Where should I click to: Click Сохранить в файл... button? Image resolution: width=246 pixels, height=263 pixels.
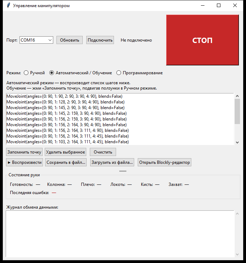tap(66, 162)
